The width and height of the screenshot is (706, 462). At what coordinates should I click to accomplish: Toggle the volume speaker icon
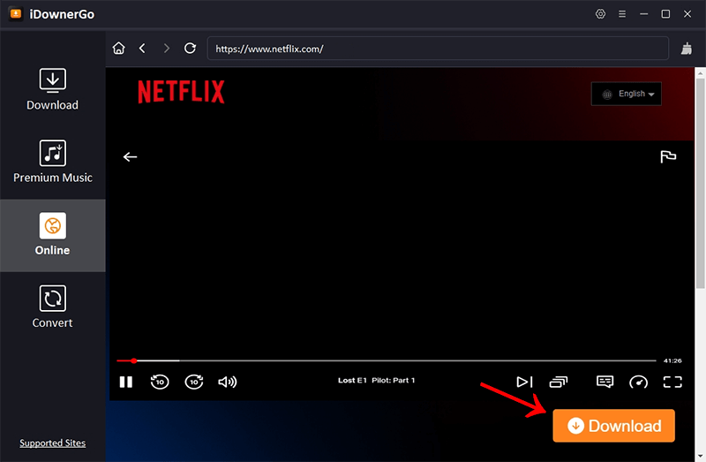pyautogui.click(x=228, y=382)
